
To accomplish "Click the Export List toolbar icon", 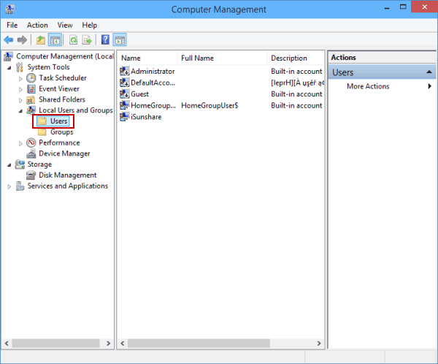I will pyautogui.click(x=88, y=40).
